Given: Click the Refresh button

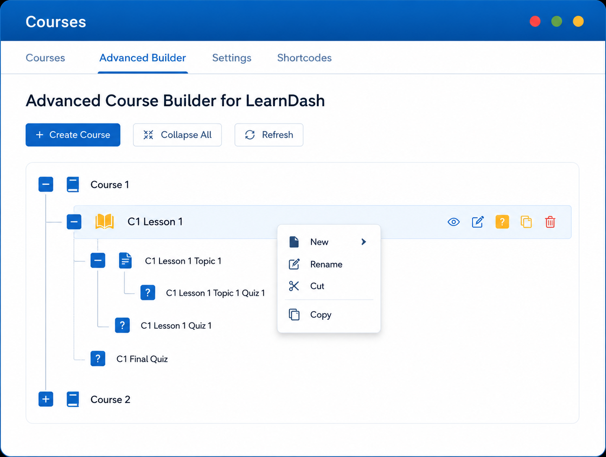Looking at the screenshot, I should click(x=269, y=135).
